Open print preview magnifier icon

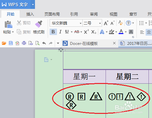[38, 43]
